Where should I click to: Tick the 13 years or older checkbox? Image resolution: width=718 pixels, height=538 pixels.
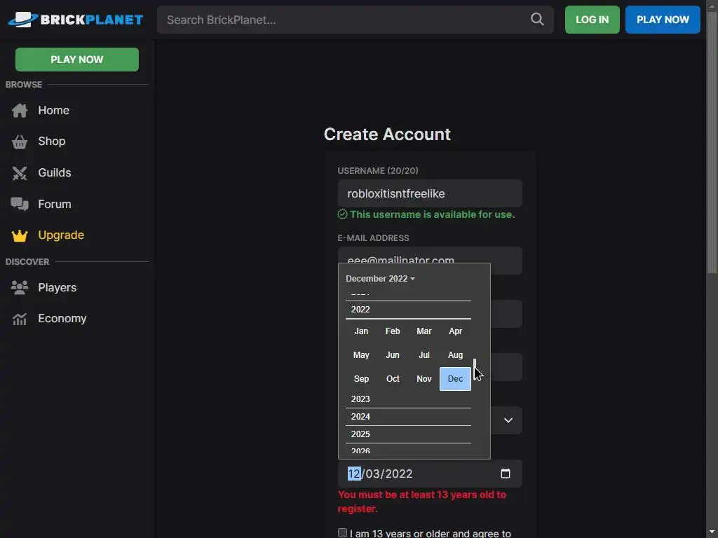pyautogui.click(x=342, y=532)
